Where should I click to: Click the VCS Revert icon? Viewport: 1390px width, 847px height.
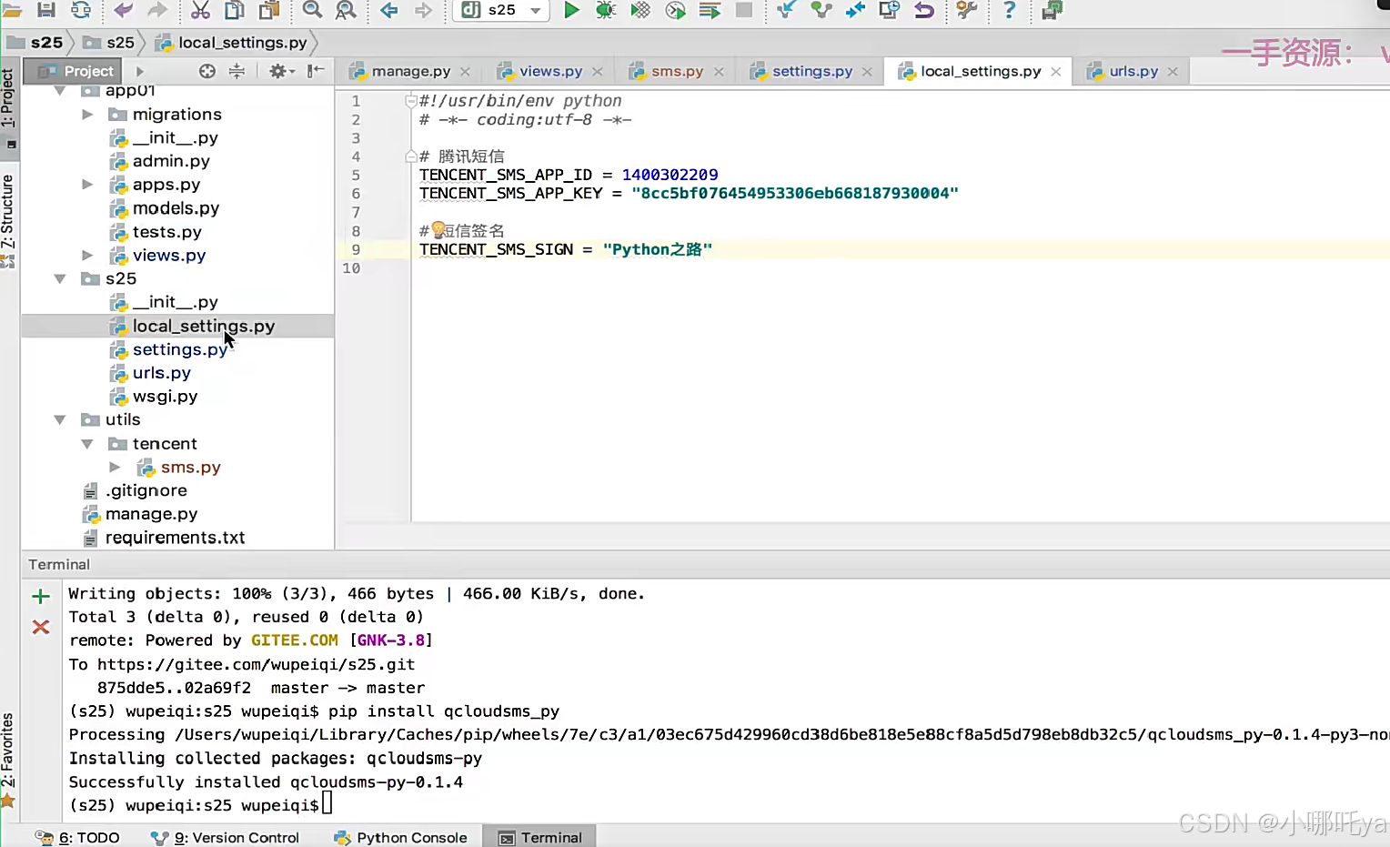pyautogui.click(x=924, y=10)
